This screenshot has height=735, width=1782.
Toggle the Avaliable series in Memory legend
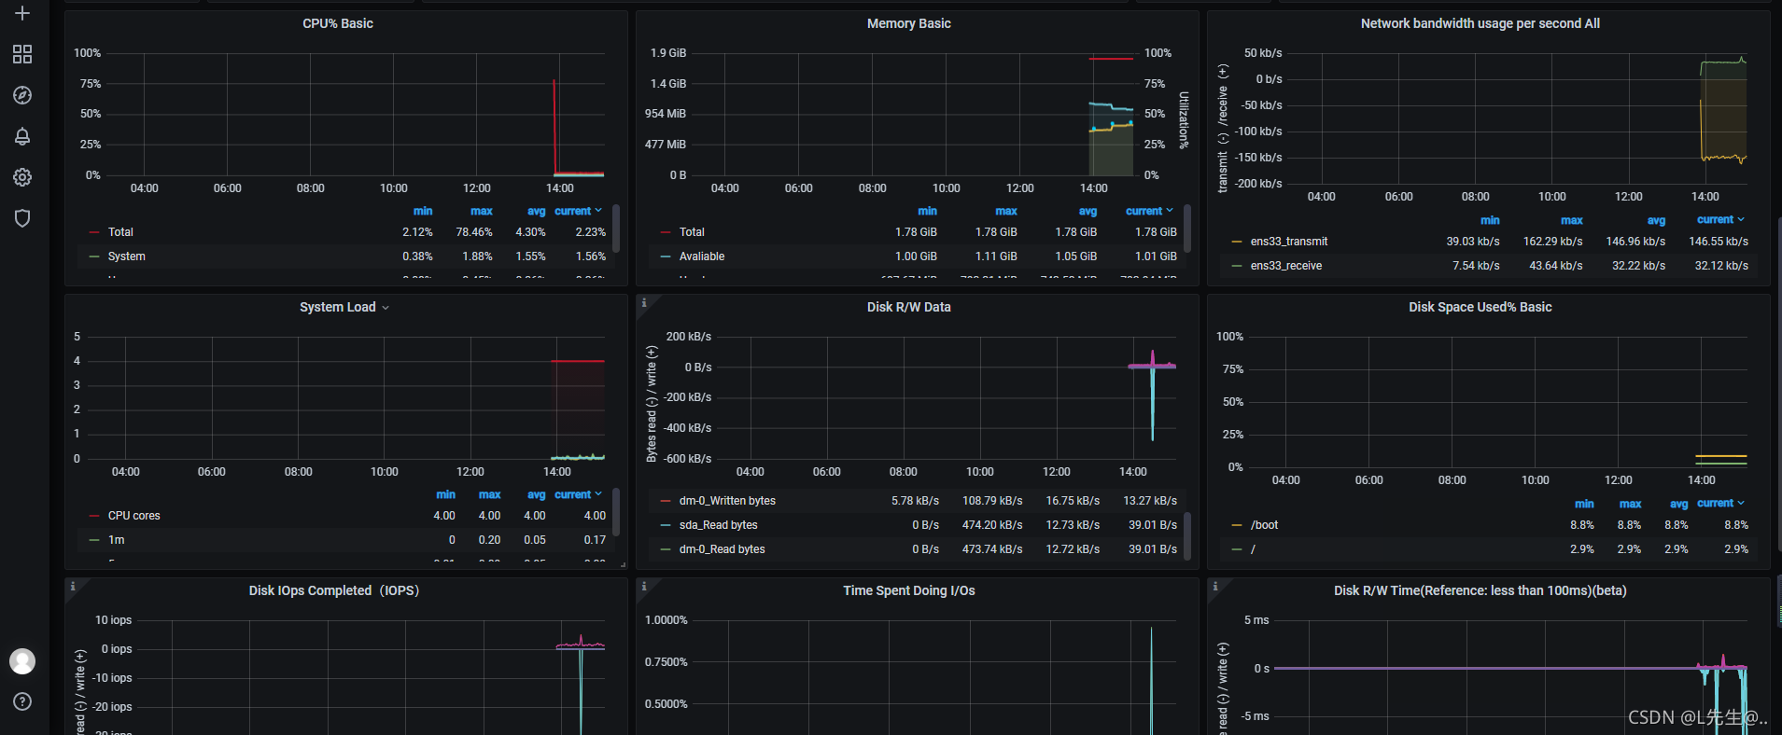(x=702, y=257)
